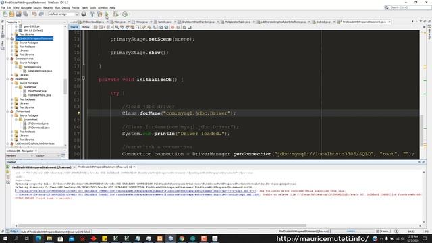Click the Undo toolbar icon

[x=34, y=14]
